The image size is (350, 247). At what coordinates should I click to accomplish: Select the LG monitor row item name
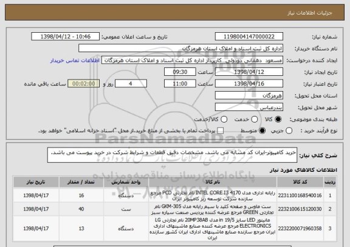click(x=212, y=229)
